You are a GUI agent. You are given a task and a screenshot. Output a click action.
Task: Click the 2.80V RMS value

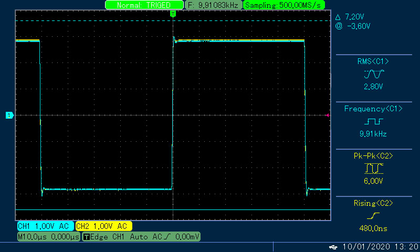click(x=373, y=87)
